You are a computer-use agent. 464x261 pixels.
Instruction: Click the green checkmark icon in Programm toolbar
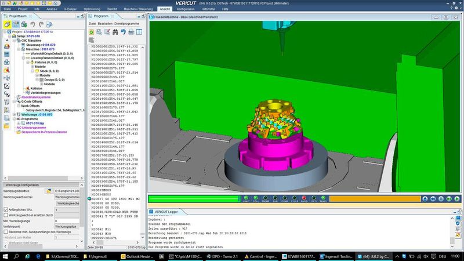coord(92,32)
